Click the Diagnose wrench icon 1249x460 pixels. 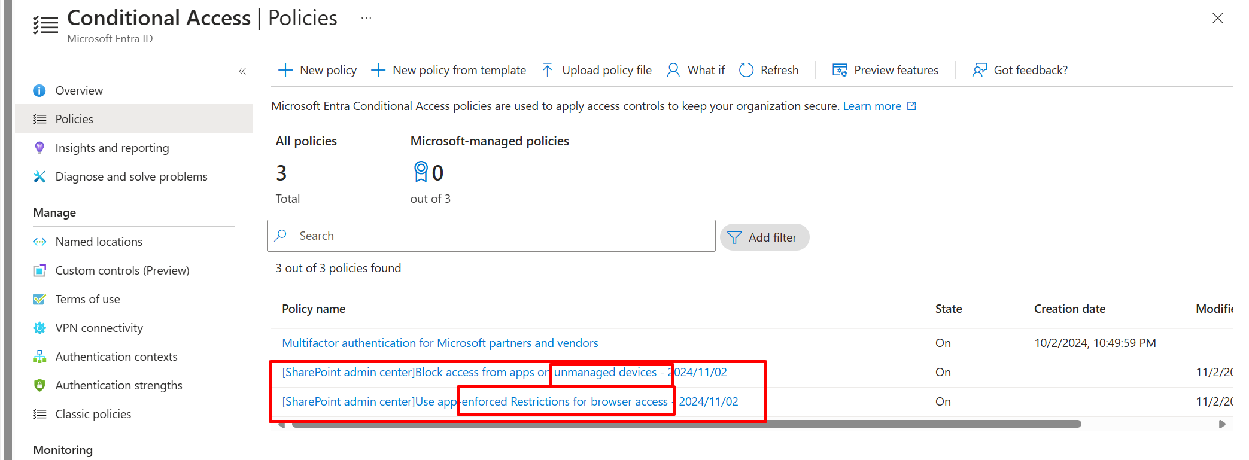[x=39, y=176]
